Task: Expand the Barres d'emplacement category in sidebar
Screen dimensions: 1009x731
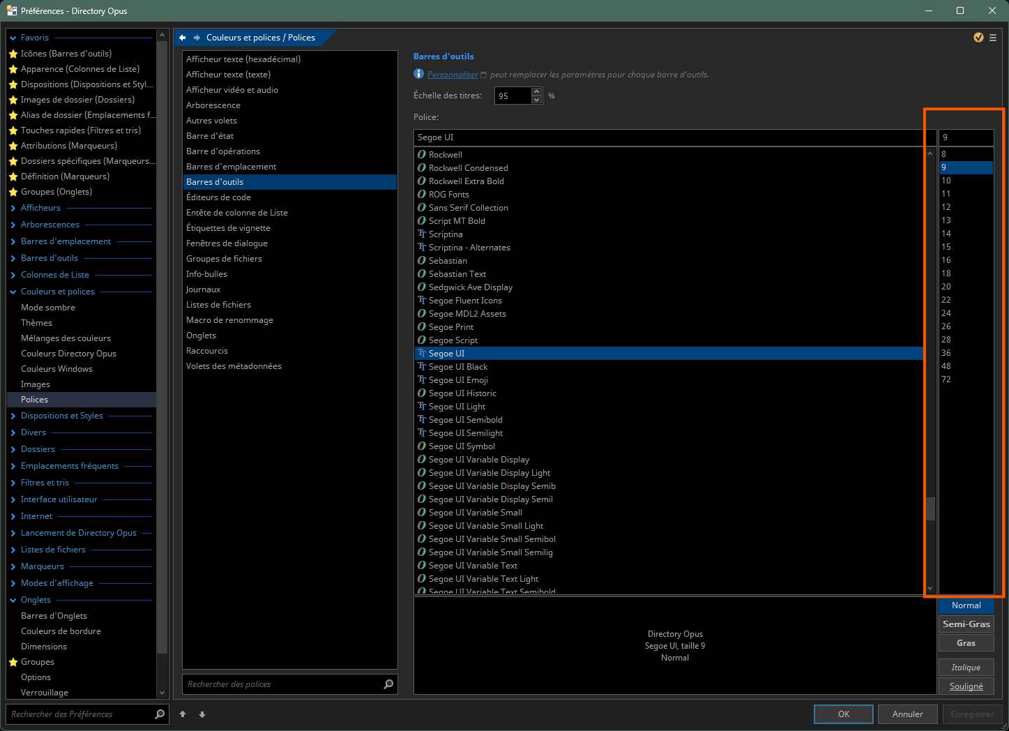Action: coord(13,241)
